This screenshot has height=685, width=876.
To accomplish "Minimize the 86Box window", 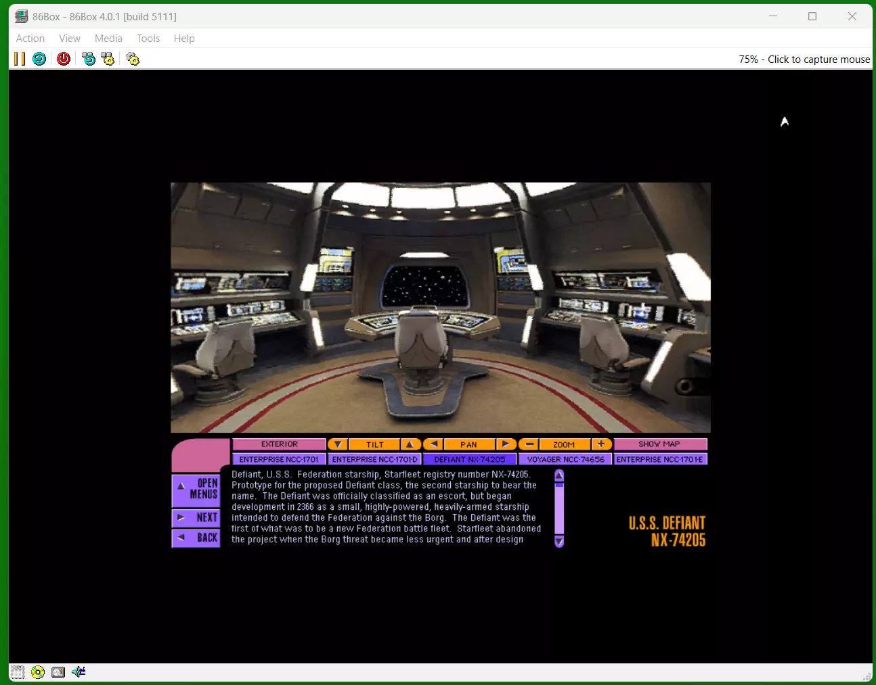I will click(x=773, y=16).
